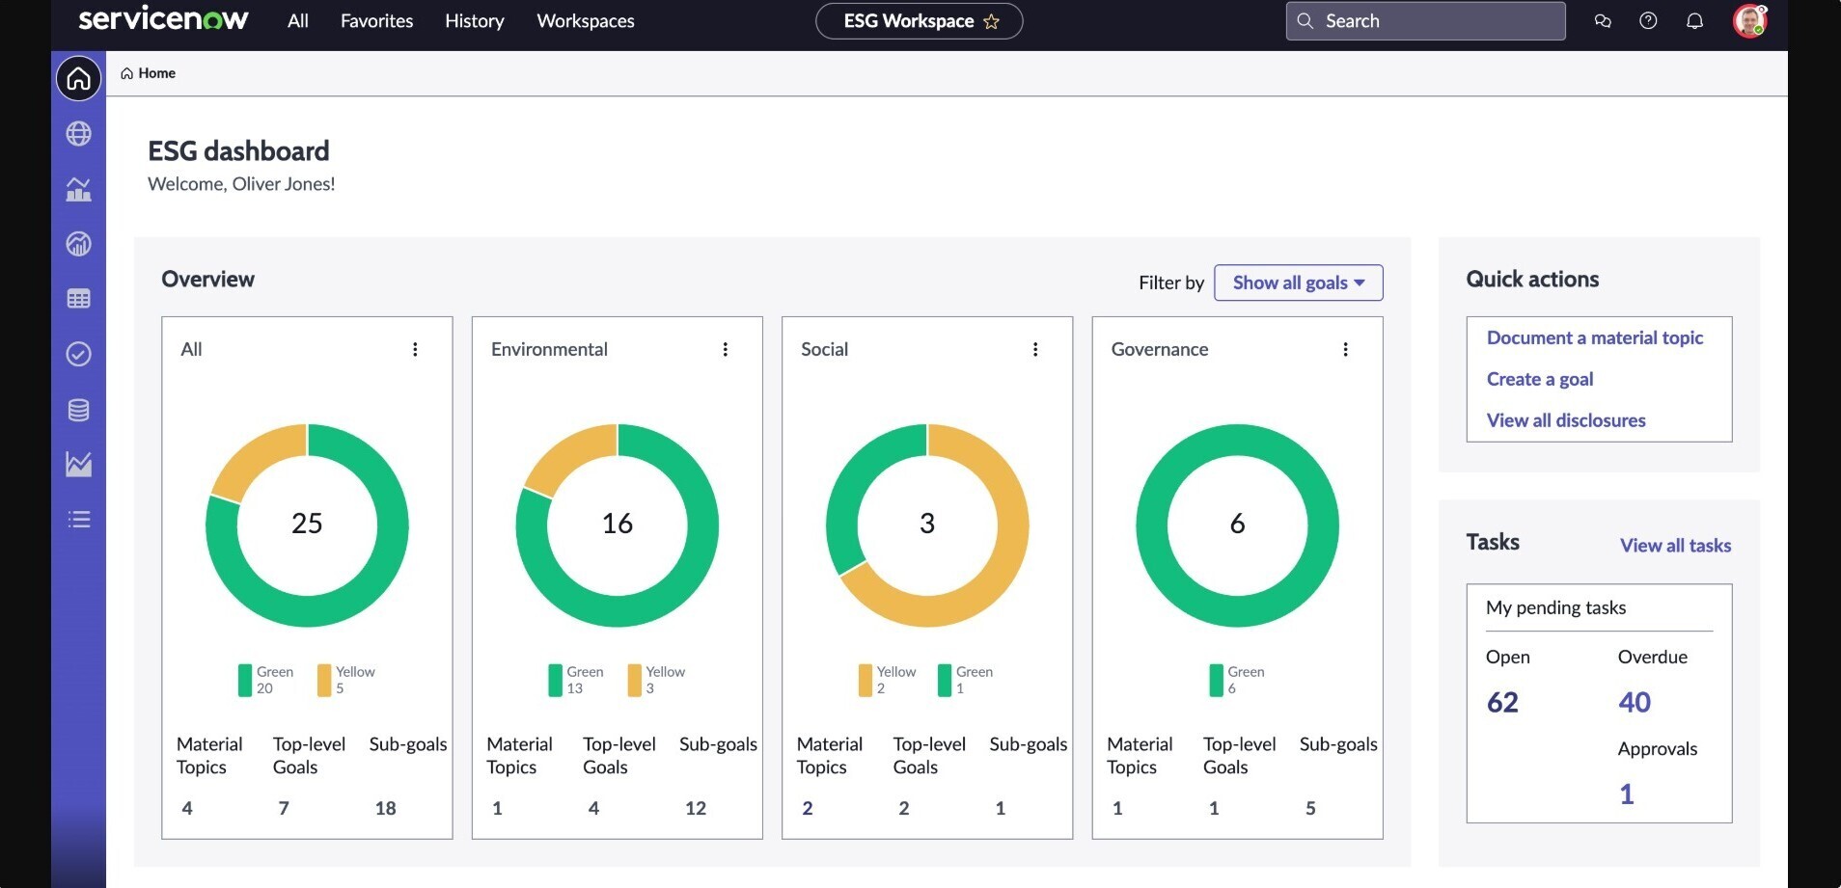Viewport: 1841px width, 888px height.
Task: Open the goals gauge icon in the sidebar
Action: click(x=78, y=244)
